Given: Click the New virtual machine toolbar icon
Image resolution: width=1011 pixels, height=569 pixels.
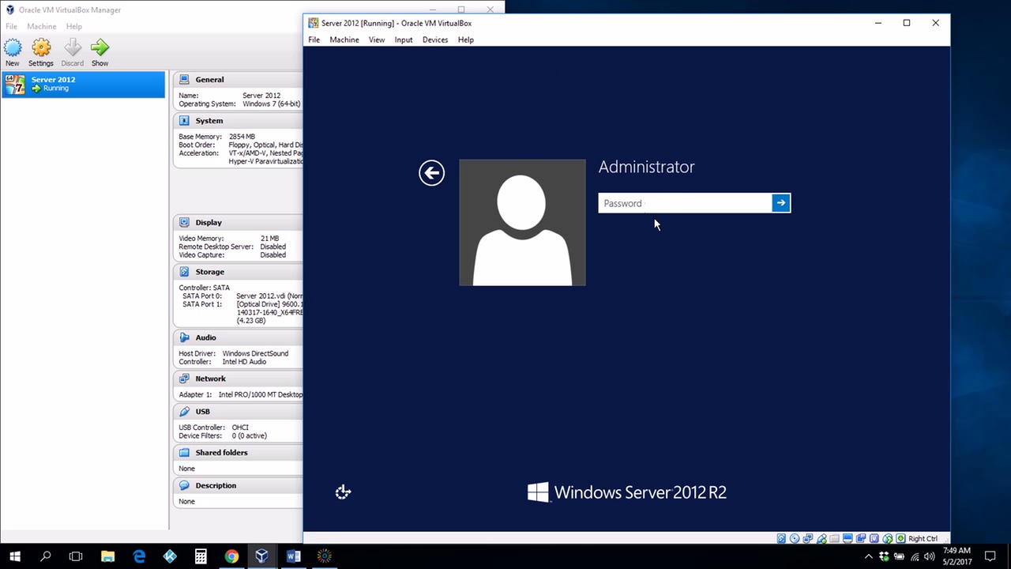Looking at the screenshot, I should click(x=13, y=47).
